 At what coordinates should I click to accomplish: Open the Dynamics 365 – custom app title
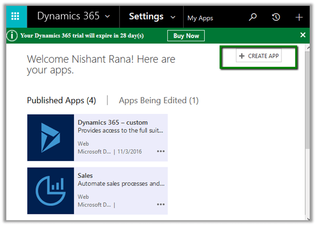(x=113, y=122)
